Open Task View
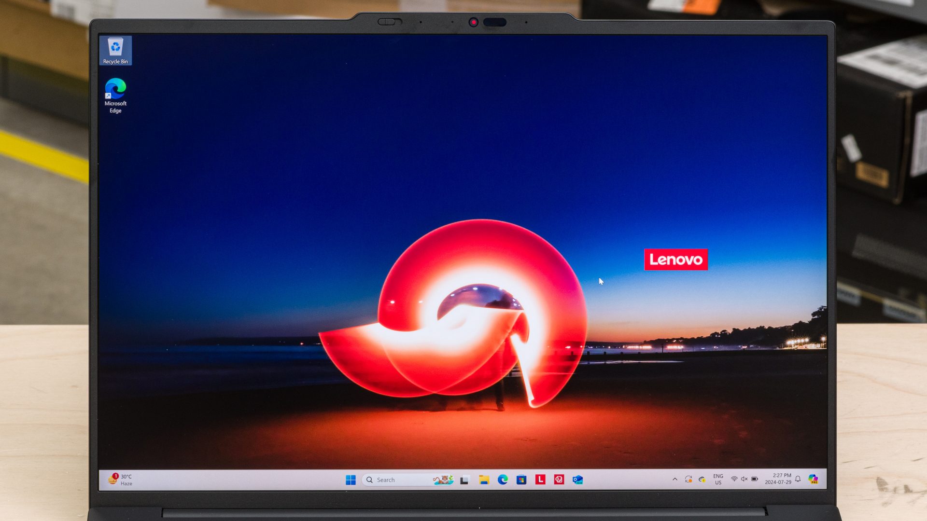 (464, 480)
